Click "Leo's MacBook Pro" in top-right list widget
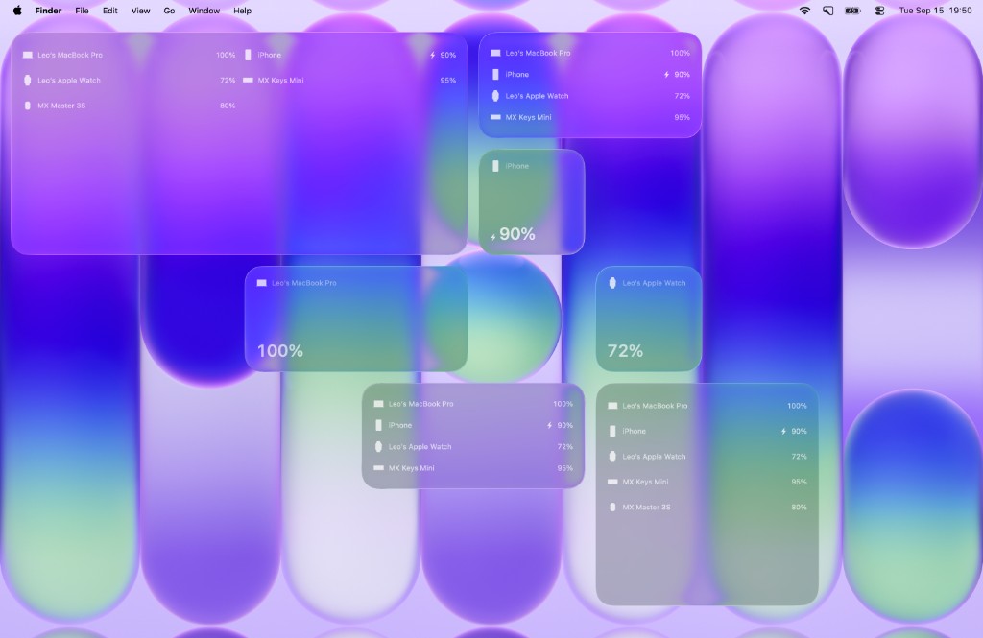The height and width of the screenshot is (638, 983). pyautogui.click(x=538, y=54)
